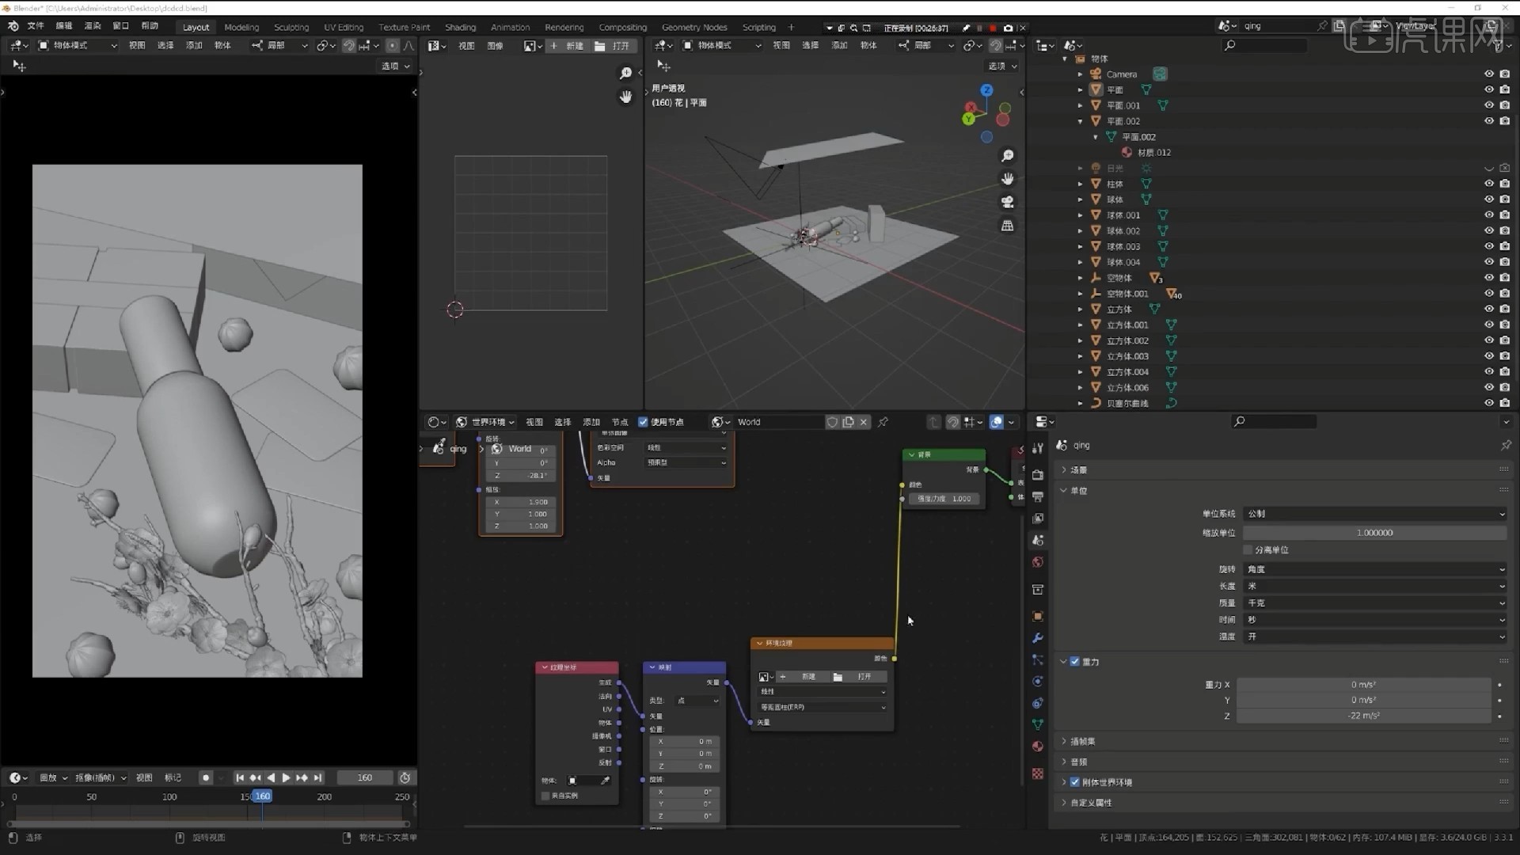
Task: Open the 旋转 unit dropdown showing 角度
Action: (x=1375, y=569)
